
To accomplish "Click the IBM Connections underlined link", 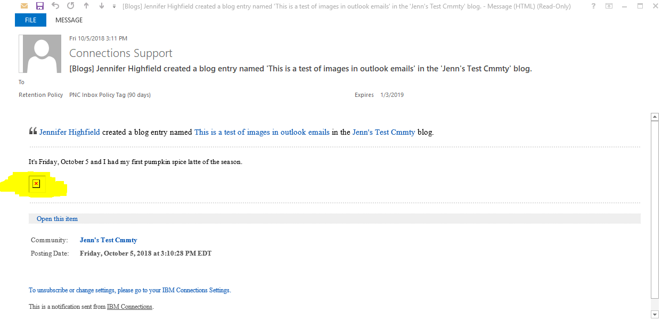I will (129, 307).
